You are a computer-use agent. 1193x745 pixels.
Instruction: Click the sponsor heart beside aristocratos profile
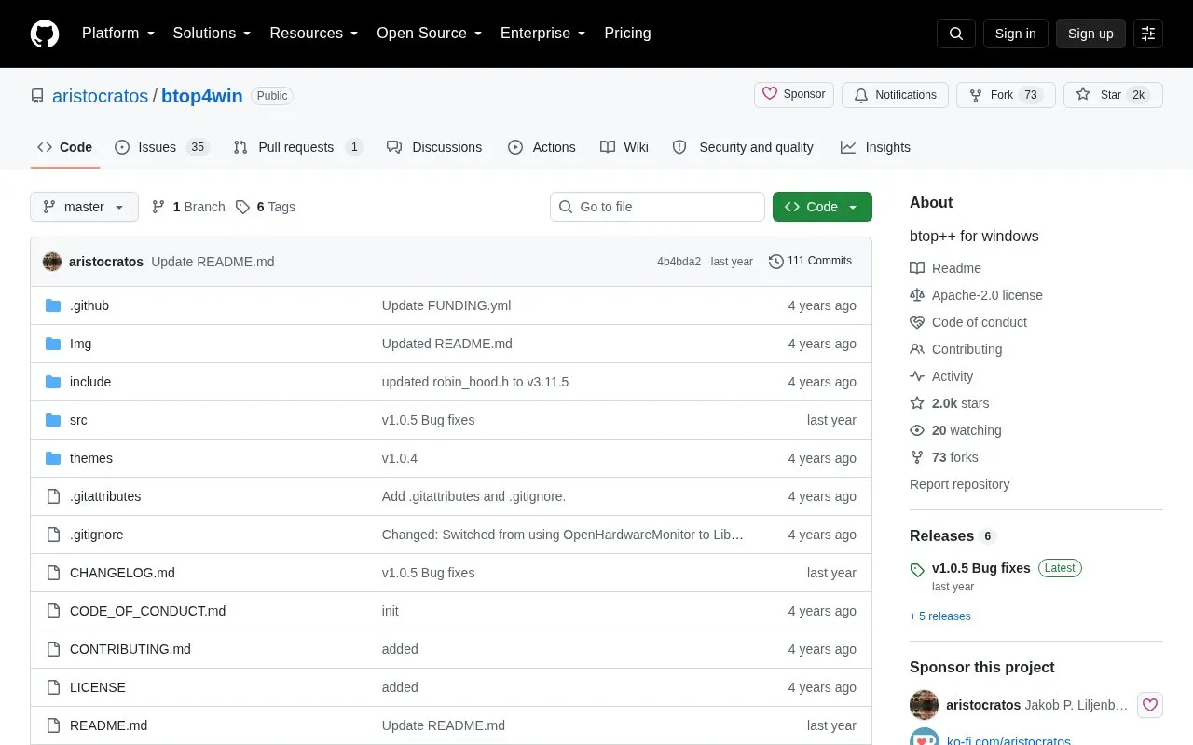coord(1149,705)
